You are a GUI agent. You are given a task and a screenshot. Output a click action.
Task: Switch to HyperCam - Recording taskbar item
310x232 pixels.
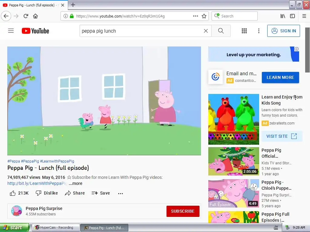point(56,227)
